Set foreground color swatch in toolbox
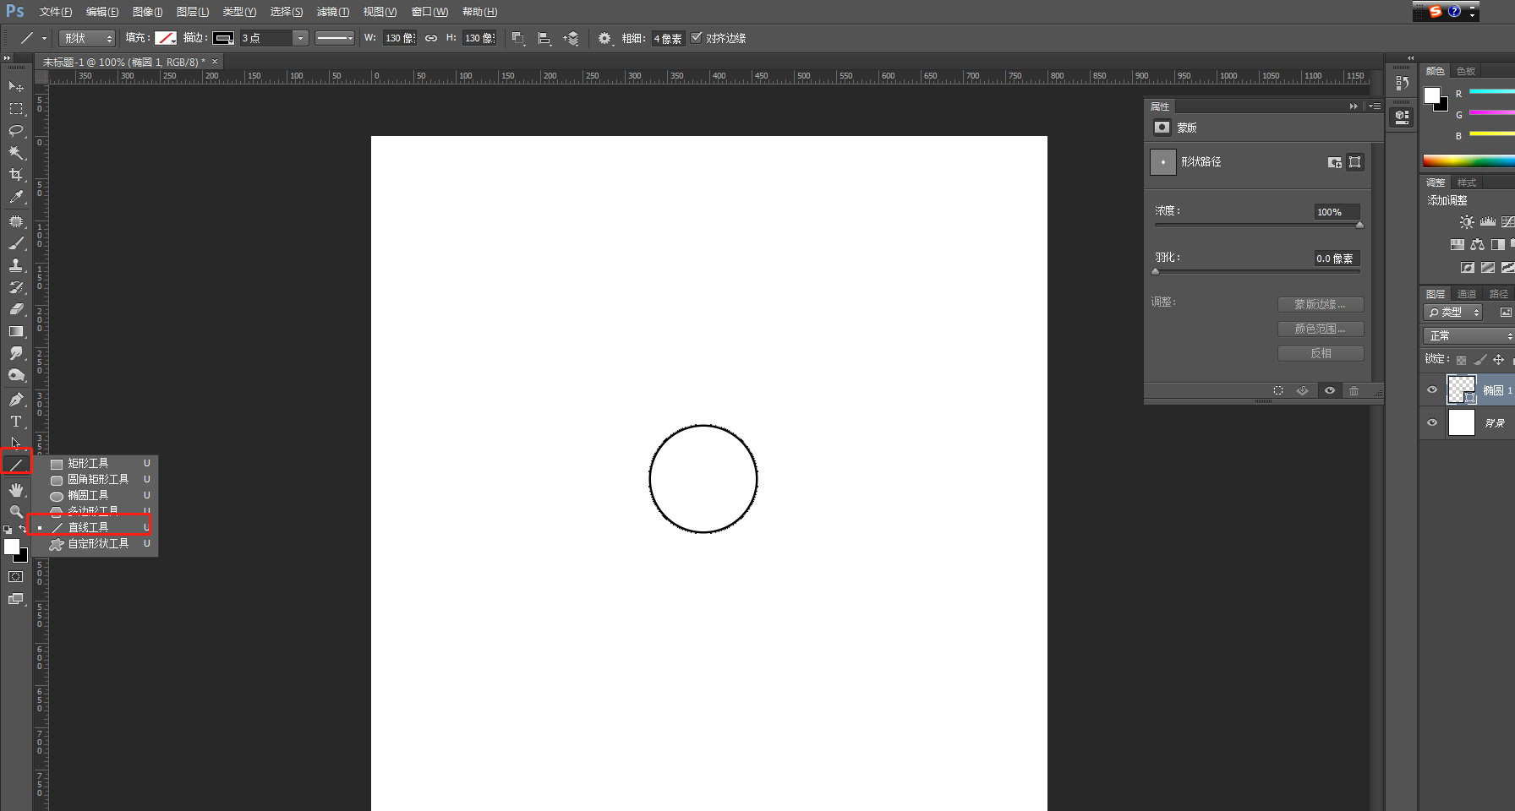 11,546
